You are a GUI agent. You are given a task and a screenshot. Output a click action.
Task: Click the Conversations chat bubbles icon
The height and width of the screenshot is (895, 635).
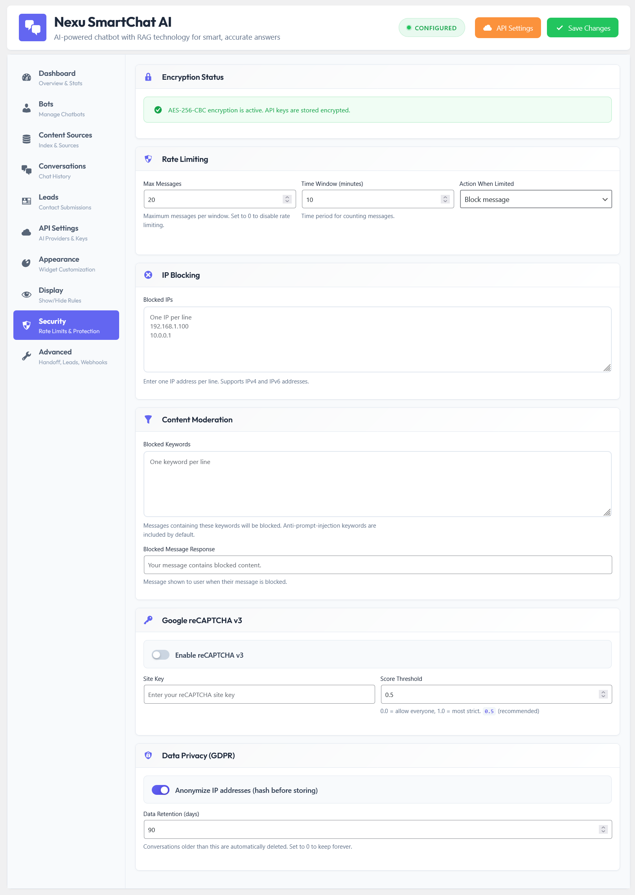coord(26,170)
